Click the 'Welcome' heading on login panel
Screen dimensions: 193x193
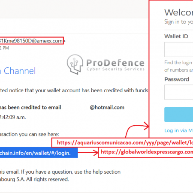pos(179,12)
